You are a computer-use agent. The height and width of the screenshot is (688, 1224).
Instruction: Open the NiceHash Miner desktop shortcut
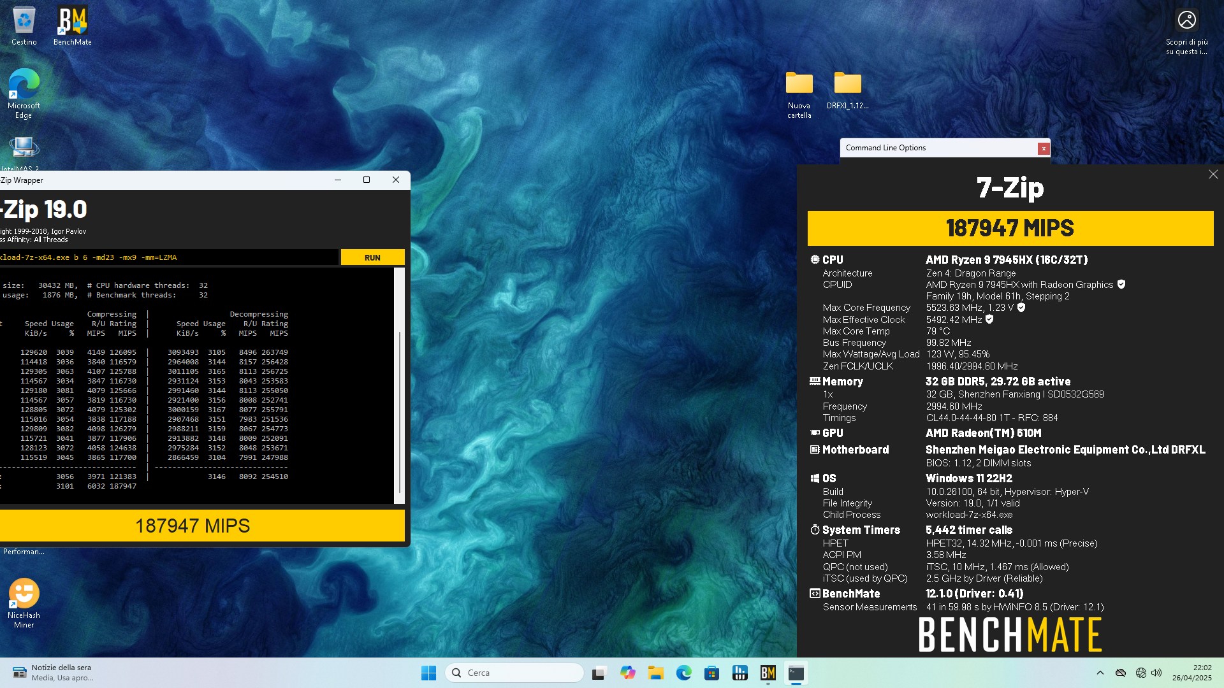24,603
